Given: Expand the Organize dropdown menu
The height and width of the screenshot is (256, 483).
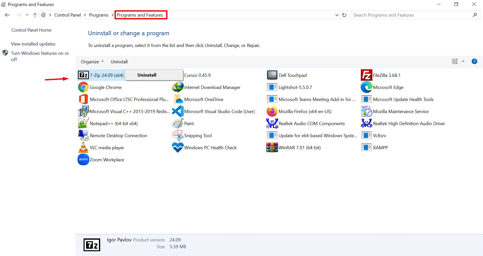Looking at the screenshot, I should [92, 62].
